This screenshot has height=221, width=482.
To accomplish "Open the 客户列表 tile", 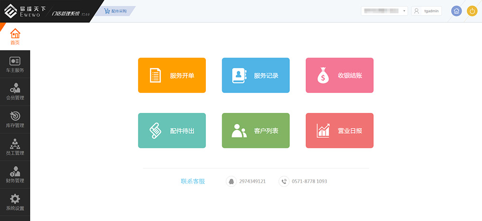I will pyautogui.click(x=256, y=130).
